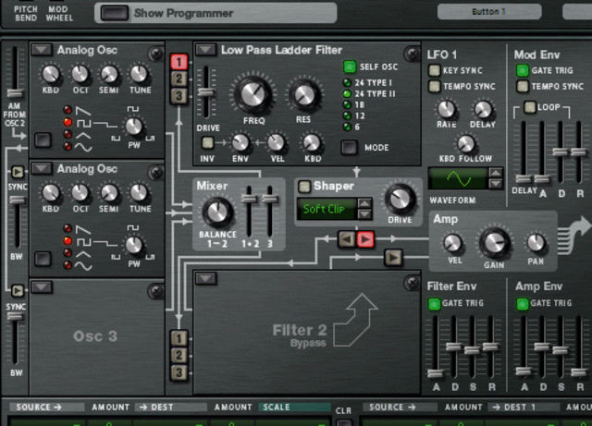Click Filter 2 to Amp arrow button
This screenshot has width=592, height=426.
[x=393, y=258]
